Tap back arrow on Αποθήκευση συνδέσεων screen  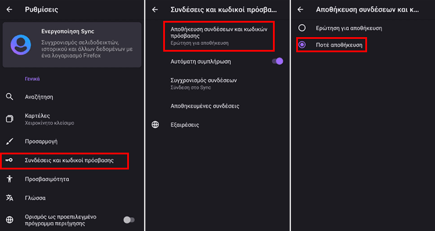coord(300,9)
